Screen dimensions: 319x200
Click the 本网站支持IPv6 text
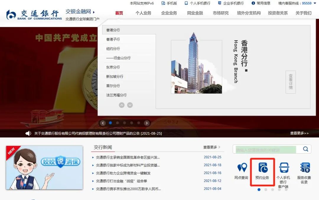pyautogui.click(x=142, y=3)
